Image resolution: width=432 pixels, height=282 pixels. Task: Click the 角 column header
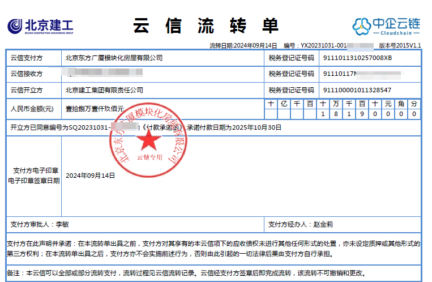[x=401, y=104]
